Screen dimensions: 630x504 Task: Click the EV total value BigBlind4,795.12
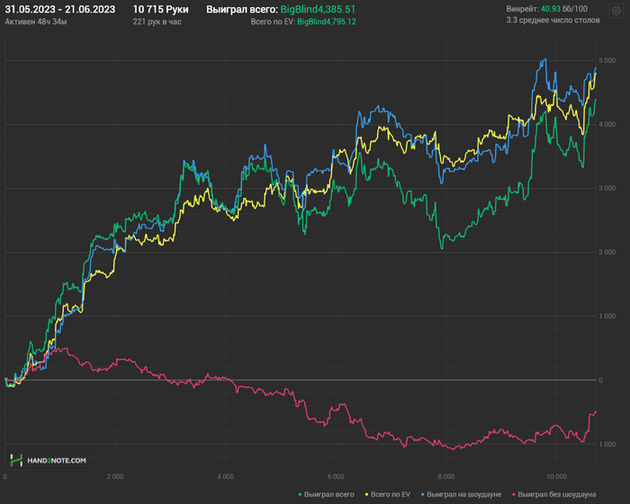pos(327,22)
